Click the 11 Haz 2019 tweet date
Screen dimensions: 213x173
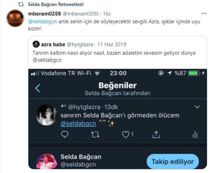pyautogui.click(x=111, y=44)
